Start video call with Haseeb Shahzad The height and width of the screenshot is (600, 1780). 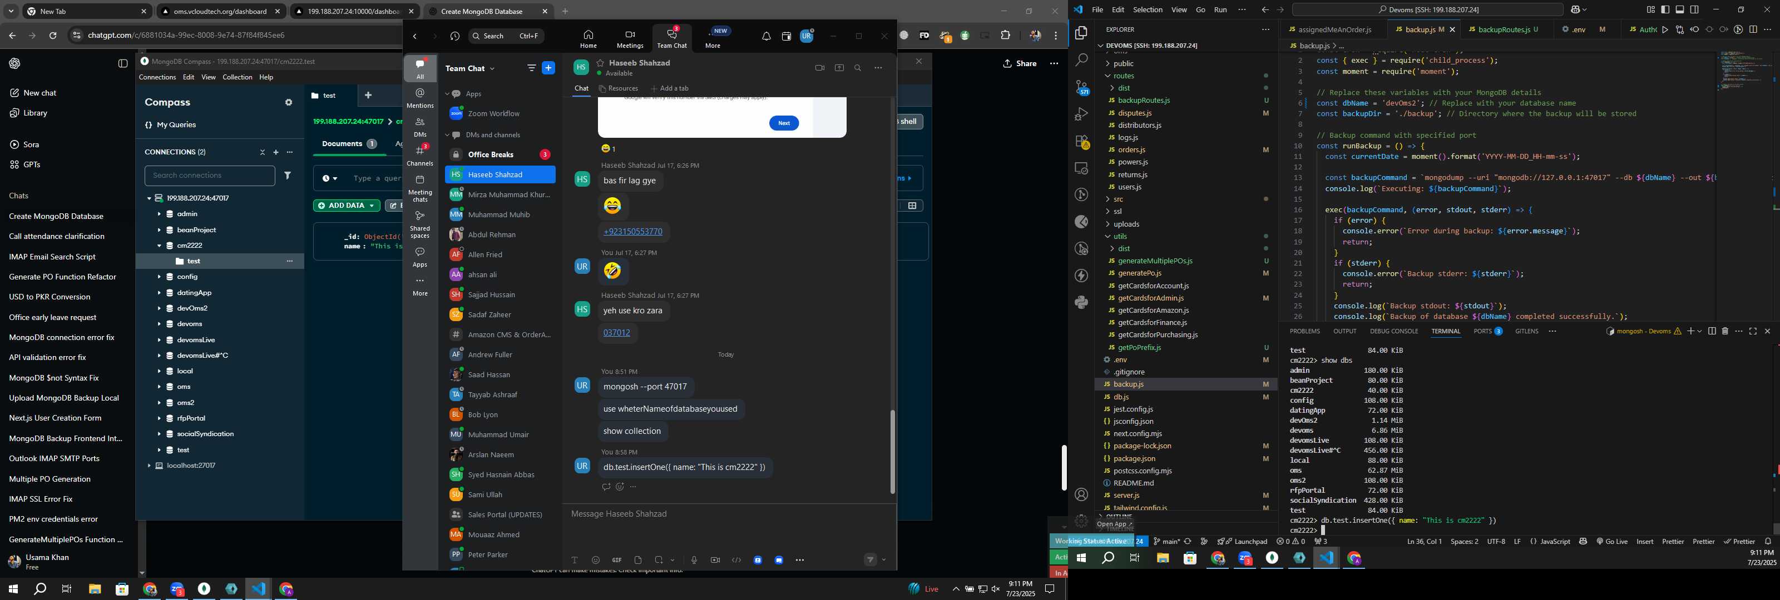819,68
